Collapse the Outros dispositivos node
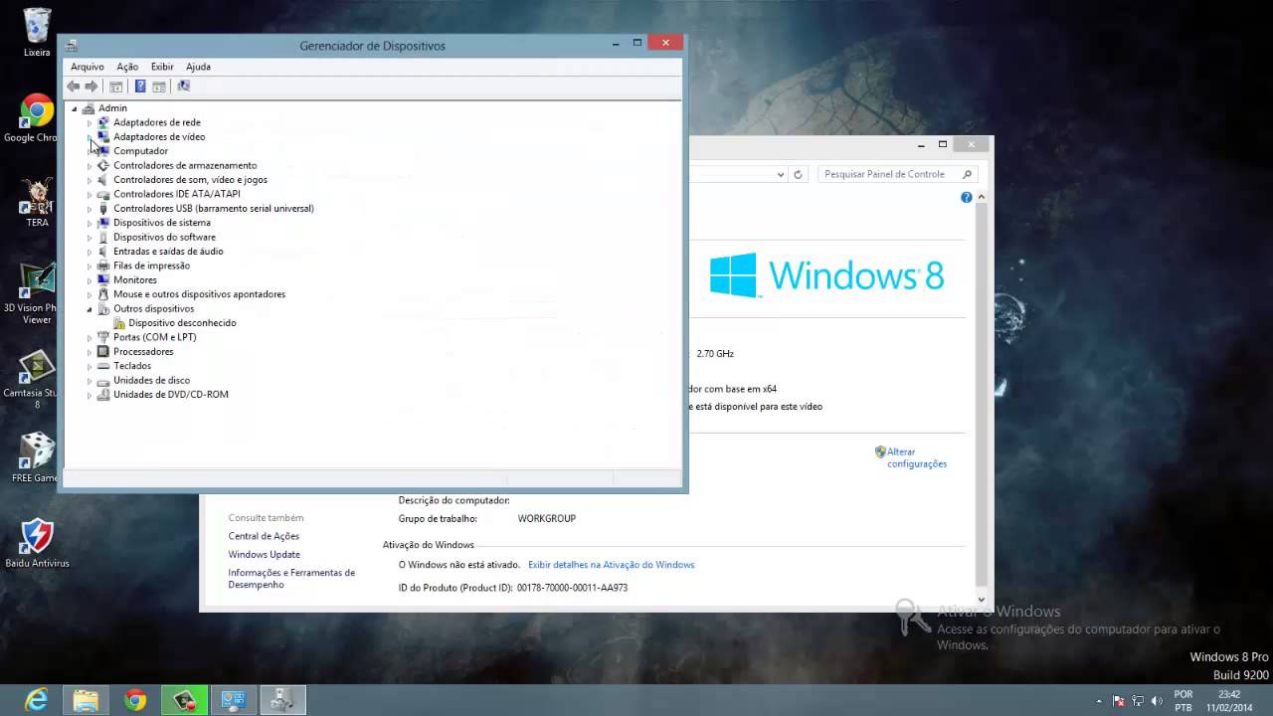Viewport: 1273px width, 716px height. (x=89, y=308)
